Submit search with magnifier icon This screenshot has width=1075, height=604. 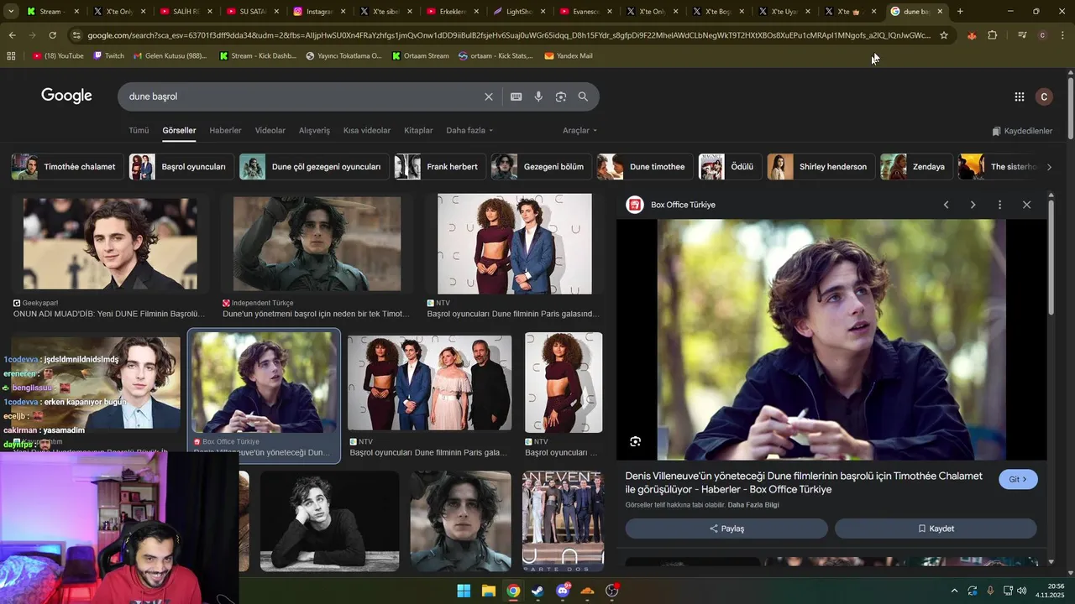point(583,96)
